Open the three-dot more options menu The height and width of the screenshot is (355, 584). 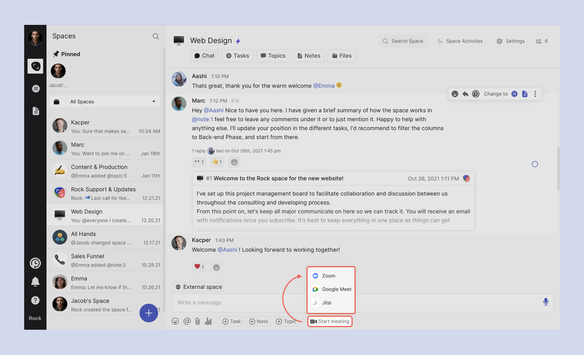coord(535,94)
